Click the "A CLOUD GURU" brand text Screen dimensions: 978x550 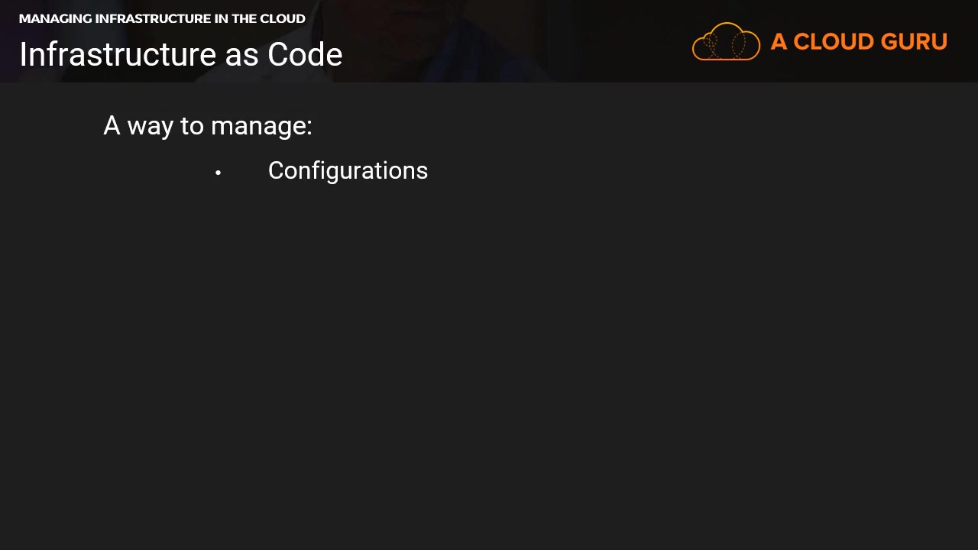(x=859, y=42)
